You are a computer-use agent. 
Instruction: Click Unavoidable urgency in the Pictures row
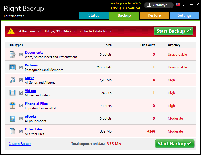tap(177, 67)
